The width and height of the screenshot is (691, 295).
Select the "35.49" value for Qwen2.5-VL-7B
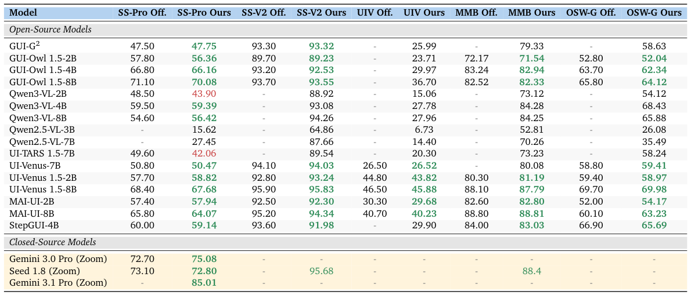point(653,141)
